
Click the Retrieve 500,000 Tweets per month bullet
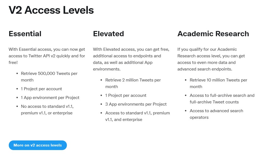(x=49, y=77)
